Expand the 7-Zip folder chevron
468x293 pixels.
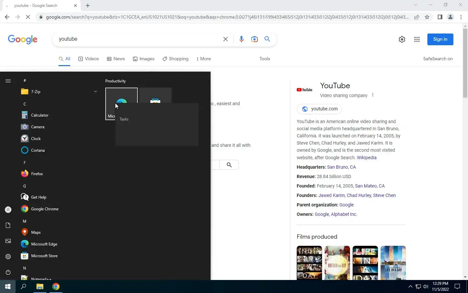(96, 92)
